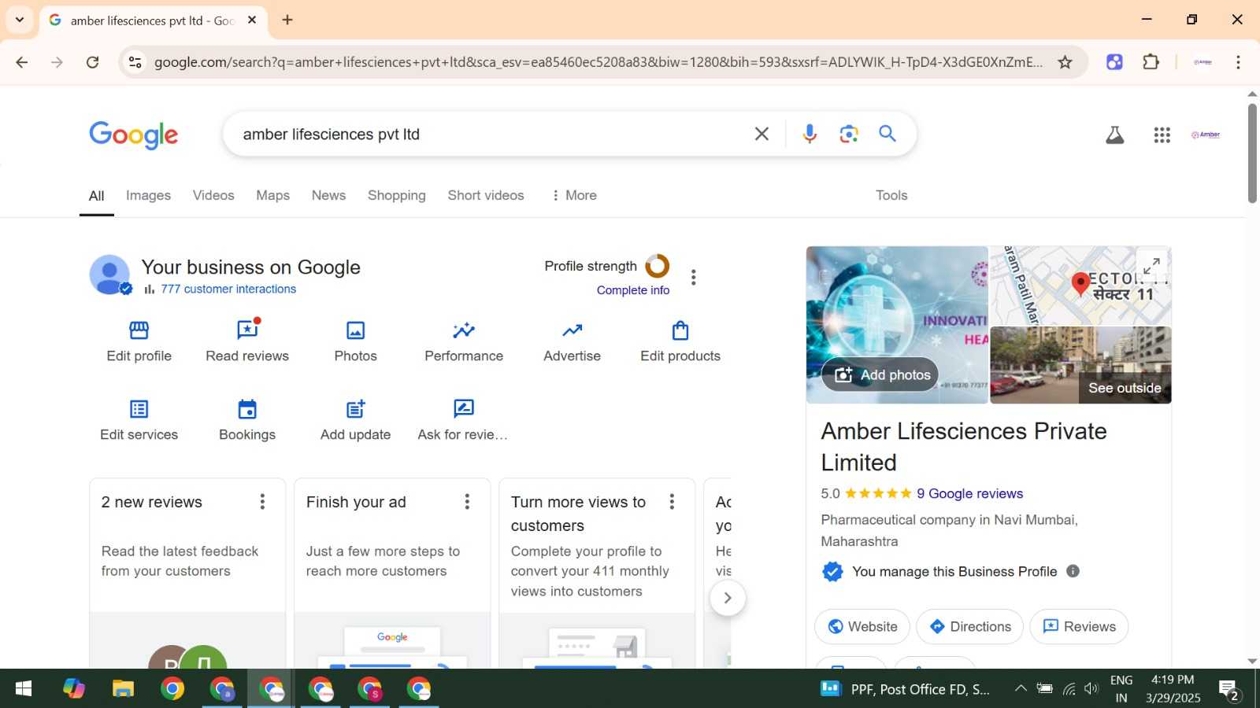1260x708 pixels.
Task: Click Complete info link
Action: [x=633, y=290]
